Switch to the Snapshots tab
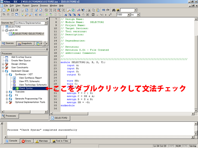The height and width of the screenshot is (148, 198). (25, 44)
